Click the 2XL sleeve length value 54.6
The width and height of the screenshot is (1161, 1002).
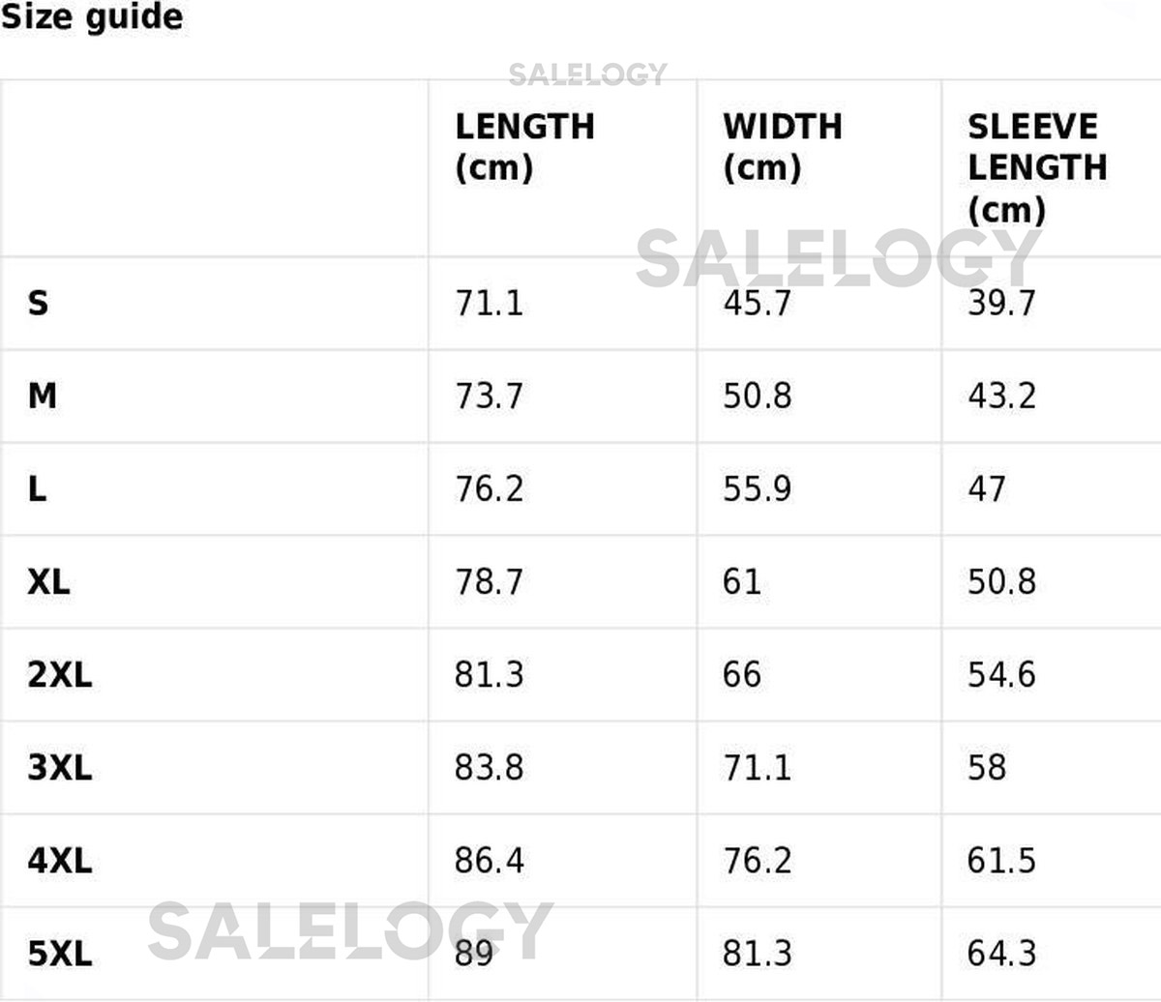click(1001, 675)
